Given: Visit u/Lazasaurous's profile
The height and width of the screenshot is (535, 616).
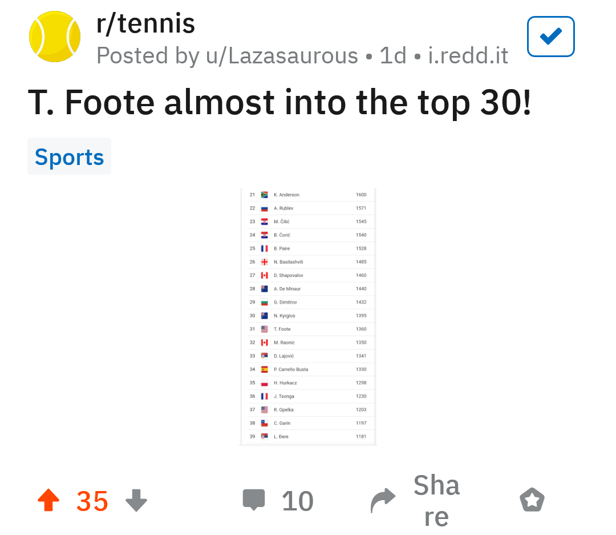Looking at the screenshot, I should tap(278, 56).
